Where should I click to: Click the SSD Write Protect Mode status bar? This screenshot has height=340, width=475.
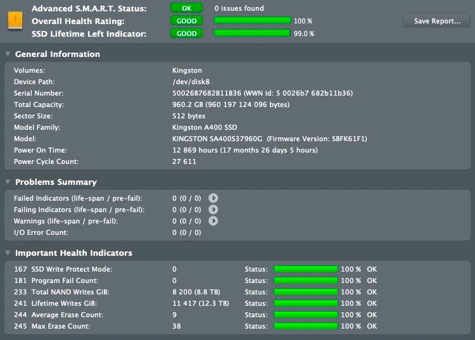coord(306,269)
